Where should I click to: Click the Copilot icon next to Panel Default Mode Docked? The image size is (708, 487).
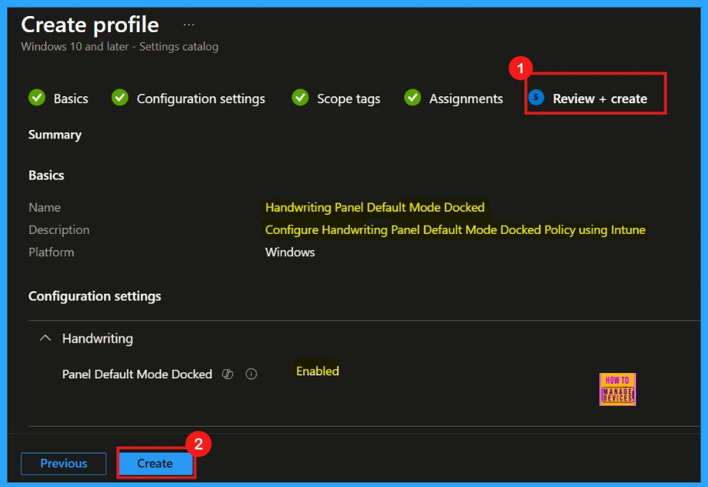pos(227,374)
